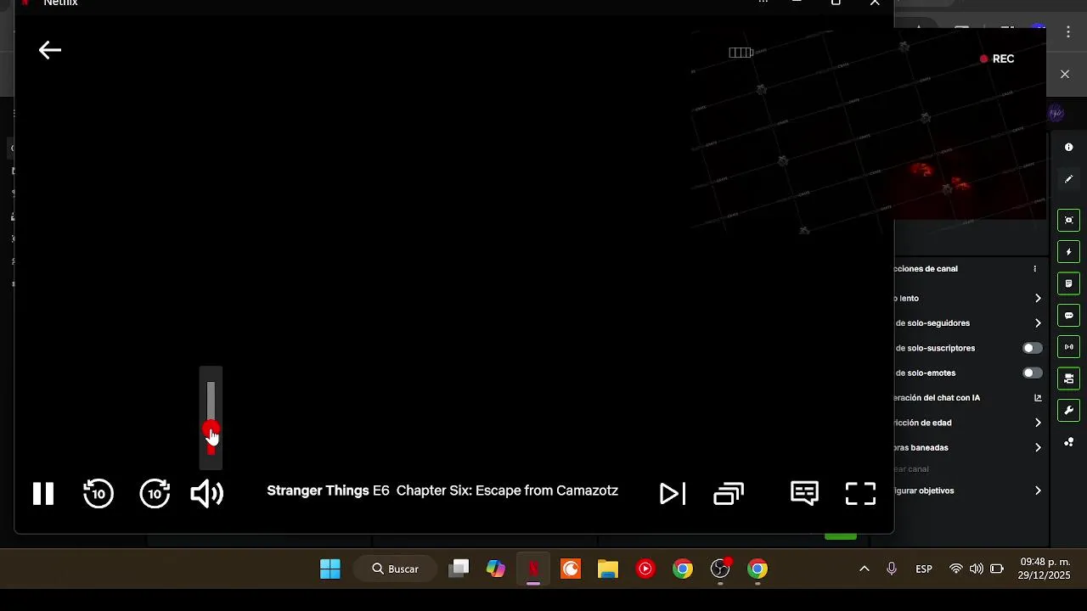
Task: Click the chat bubble icon in sidebar
Action: [1069, 316]
